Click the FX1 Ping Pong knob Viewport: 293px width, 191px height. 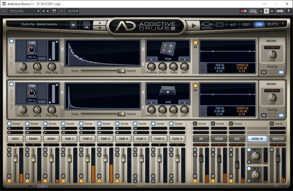click(x=51, y=67)
